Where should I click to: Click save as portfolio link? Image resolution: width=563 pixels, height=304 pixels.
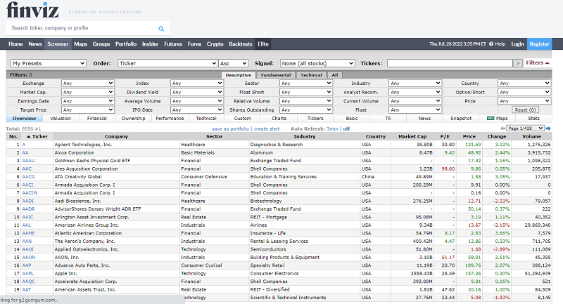coord(230,128)
